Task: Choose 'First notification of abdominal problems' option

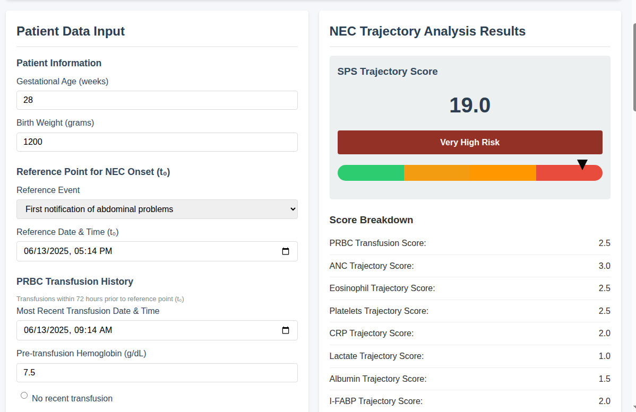Action: (99, 209)
